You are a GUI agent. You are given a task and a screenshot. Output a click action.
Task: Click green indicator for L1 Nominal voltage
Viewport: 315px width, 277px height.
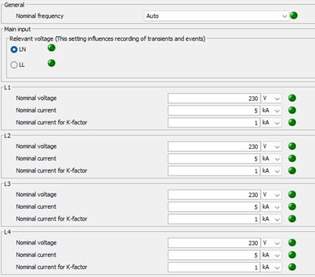292,99
